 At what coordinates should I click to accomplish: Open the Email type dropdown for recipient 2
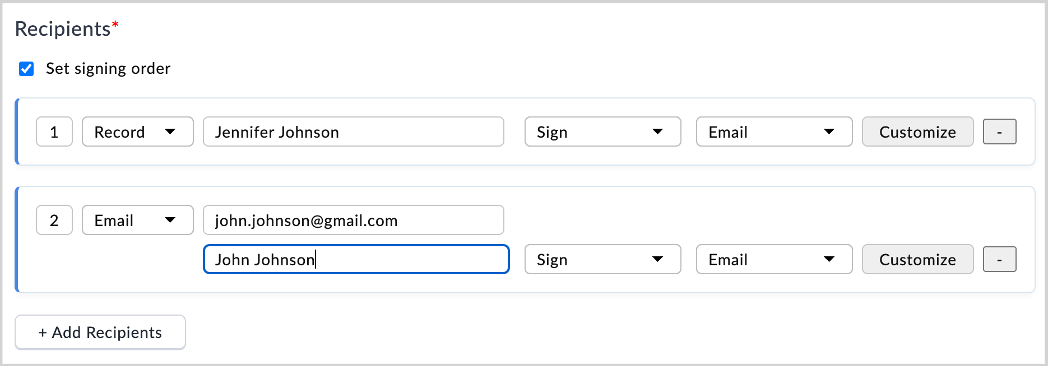tap(137, 220)
